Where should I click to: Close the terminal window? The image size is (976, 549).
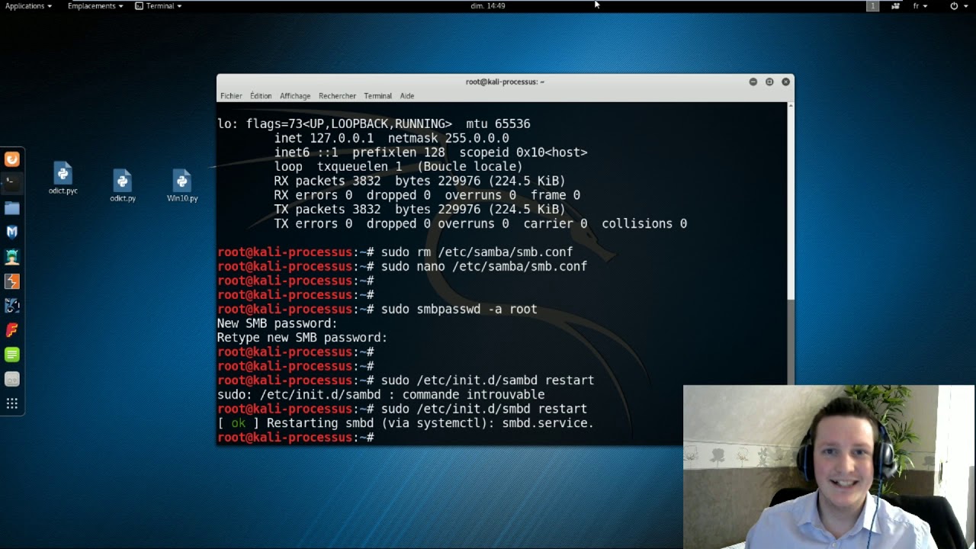(785, 82)
